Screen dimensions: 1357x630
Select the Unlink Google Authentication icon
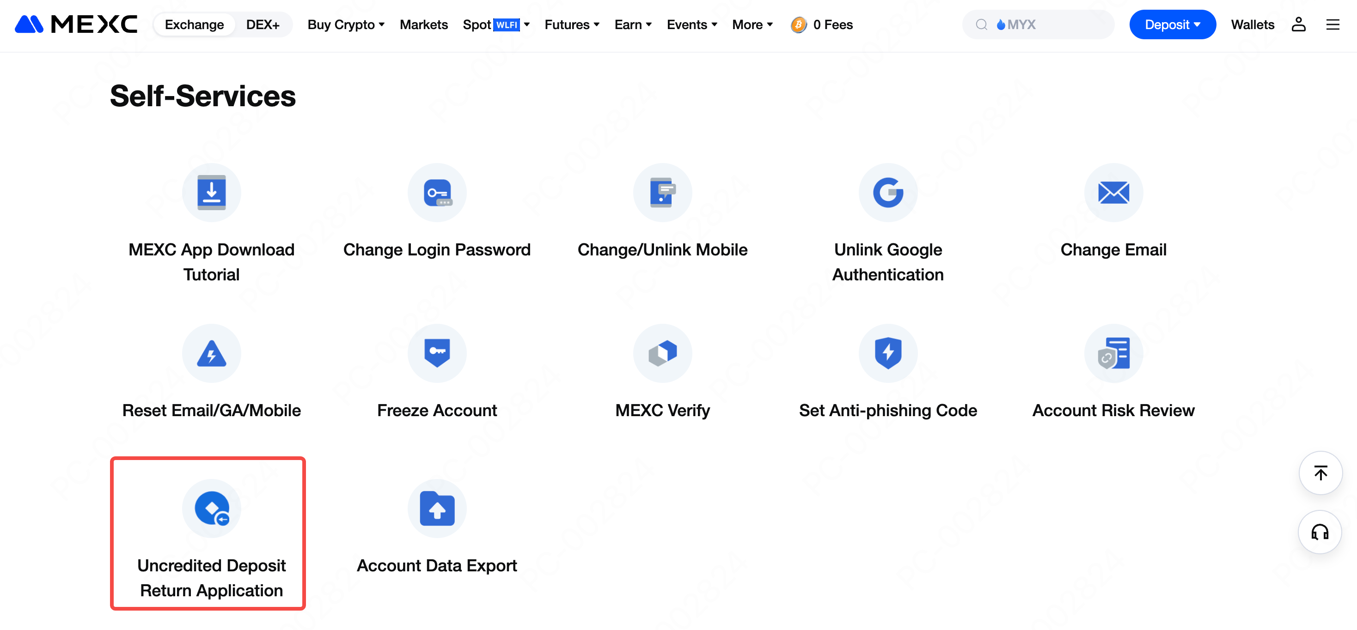pos(887,193)
